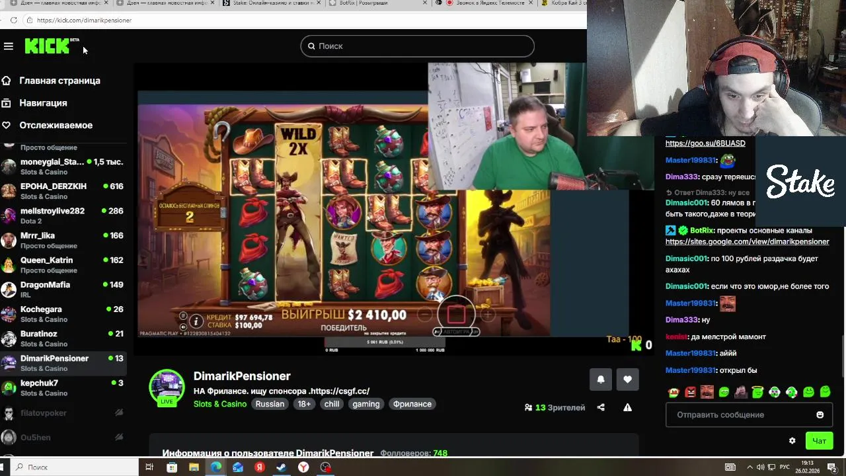Screen dimensions: 846x476
Task: Click the "Russian" tag
Action: coord(270,404)
